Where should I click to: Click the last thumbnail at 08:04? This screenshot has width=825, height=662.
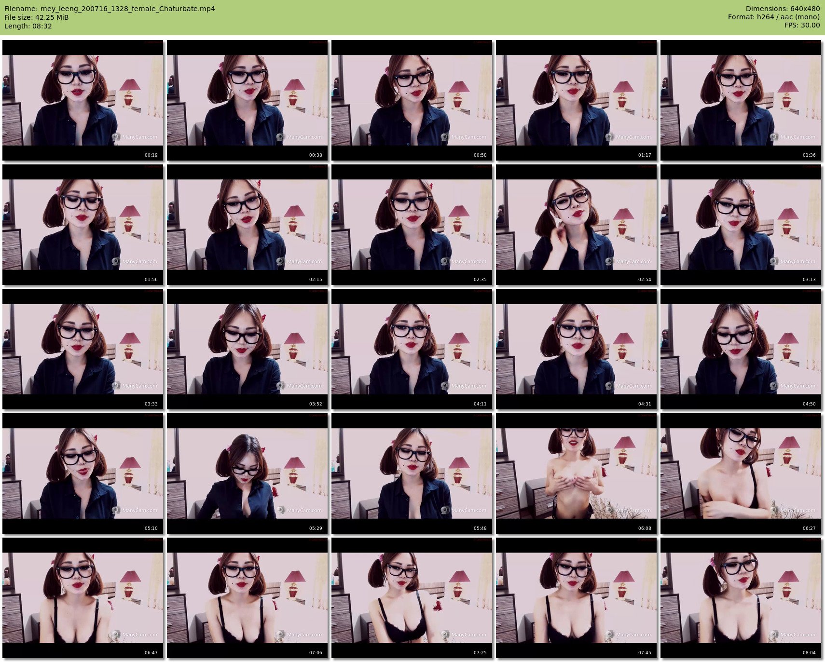click(x=741, y=598)
